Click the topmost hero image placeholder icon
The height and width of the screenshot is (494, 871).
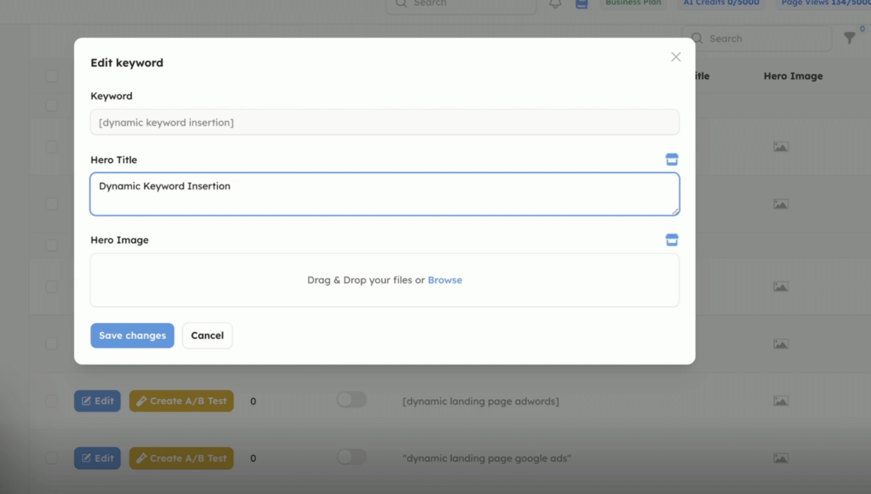pos(780,147)
